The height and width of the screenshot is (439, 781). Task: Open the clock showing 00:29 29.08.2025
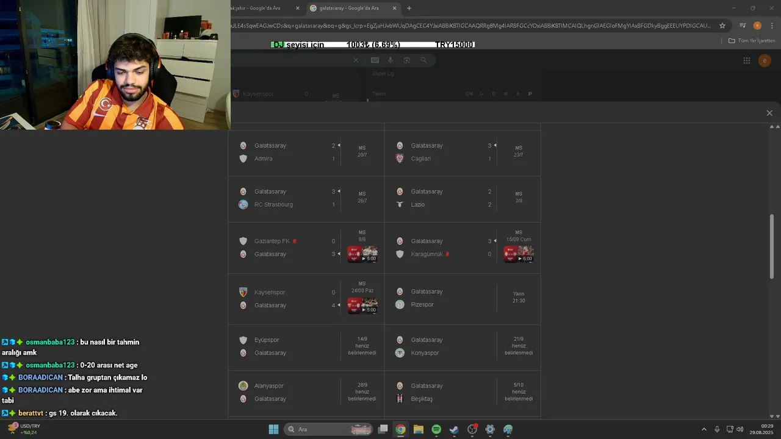click(762, 429)
